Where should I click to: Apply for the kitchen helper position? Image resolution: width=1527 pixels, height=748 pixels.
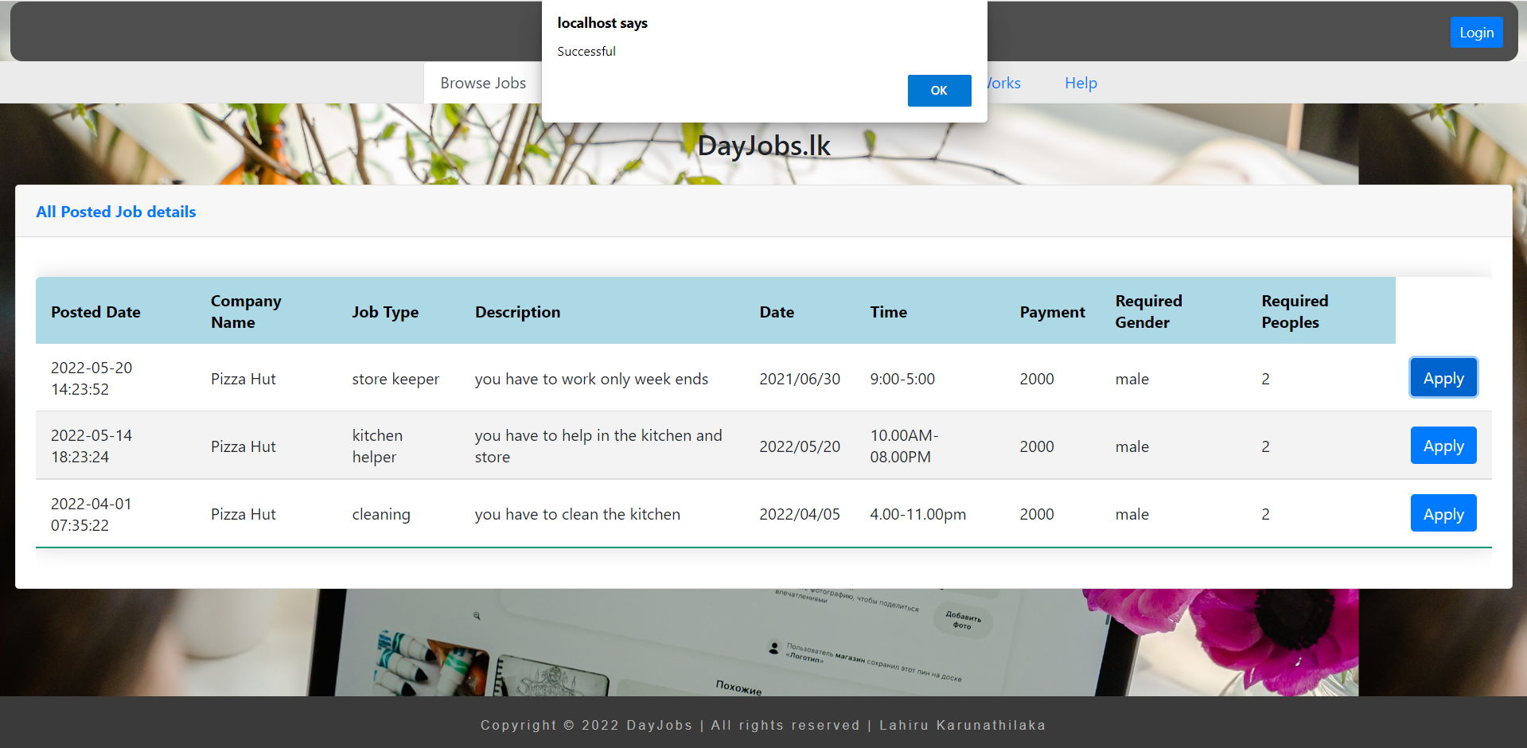pos(1443,445)
